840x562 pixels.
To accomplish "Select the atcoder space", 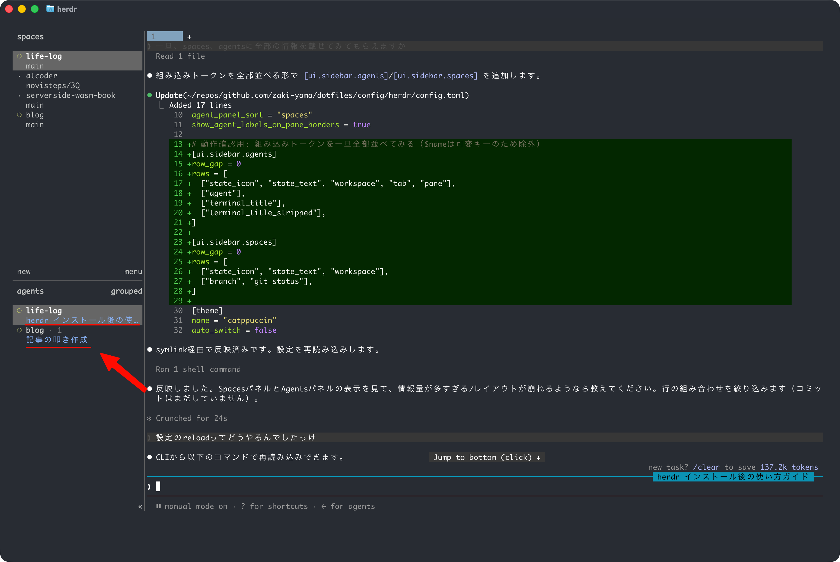I will pyautogui.click(x=41, y=75).
